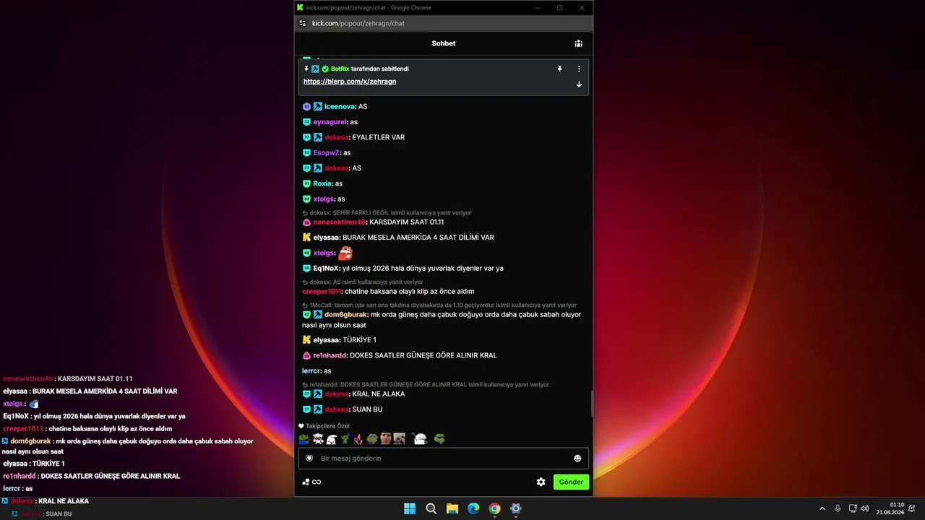This screenshot has height=520, width=925.
Task: Insert the white blob with stick emote
Action: (x=420, y=438)
